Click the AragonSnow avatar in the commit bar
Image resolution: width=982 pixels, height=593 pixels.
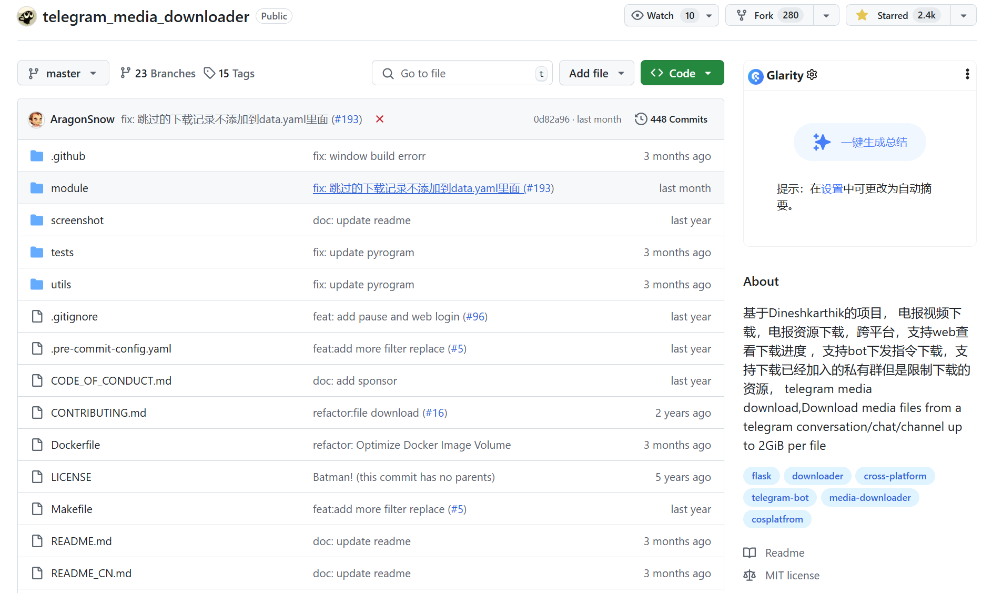(x=36, y=119)
